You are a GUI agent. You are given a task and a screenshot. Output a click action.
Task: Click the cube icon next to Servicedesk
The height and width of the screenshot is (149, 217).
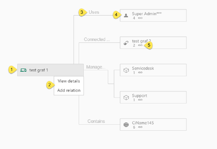(126, 70)
